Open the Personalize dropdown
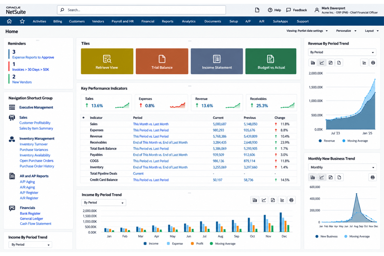Viewport: 384px width, 256px height. [x=346, y=31]
